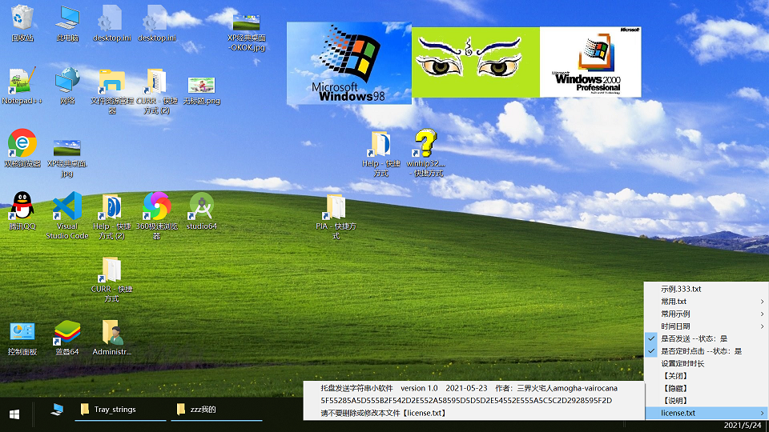
Task: Open the CURR - 快捷方式 (2) shortcut
Action: pos(157,91)
